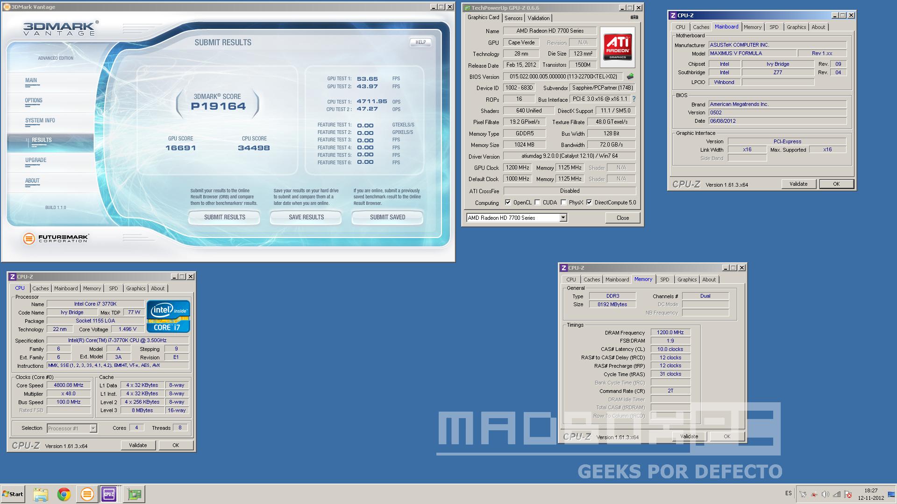Toggle the DirectCompute 5.0 checkbox

coord(589,203)
